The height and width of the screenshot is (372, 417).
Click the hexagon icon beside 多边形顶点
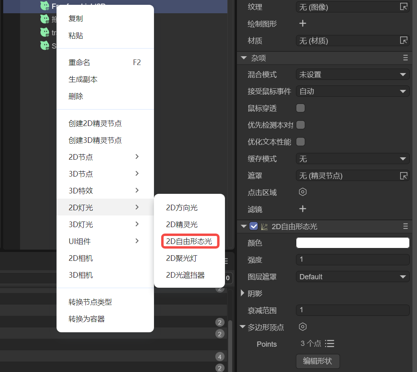click(x=303, y=327)
